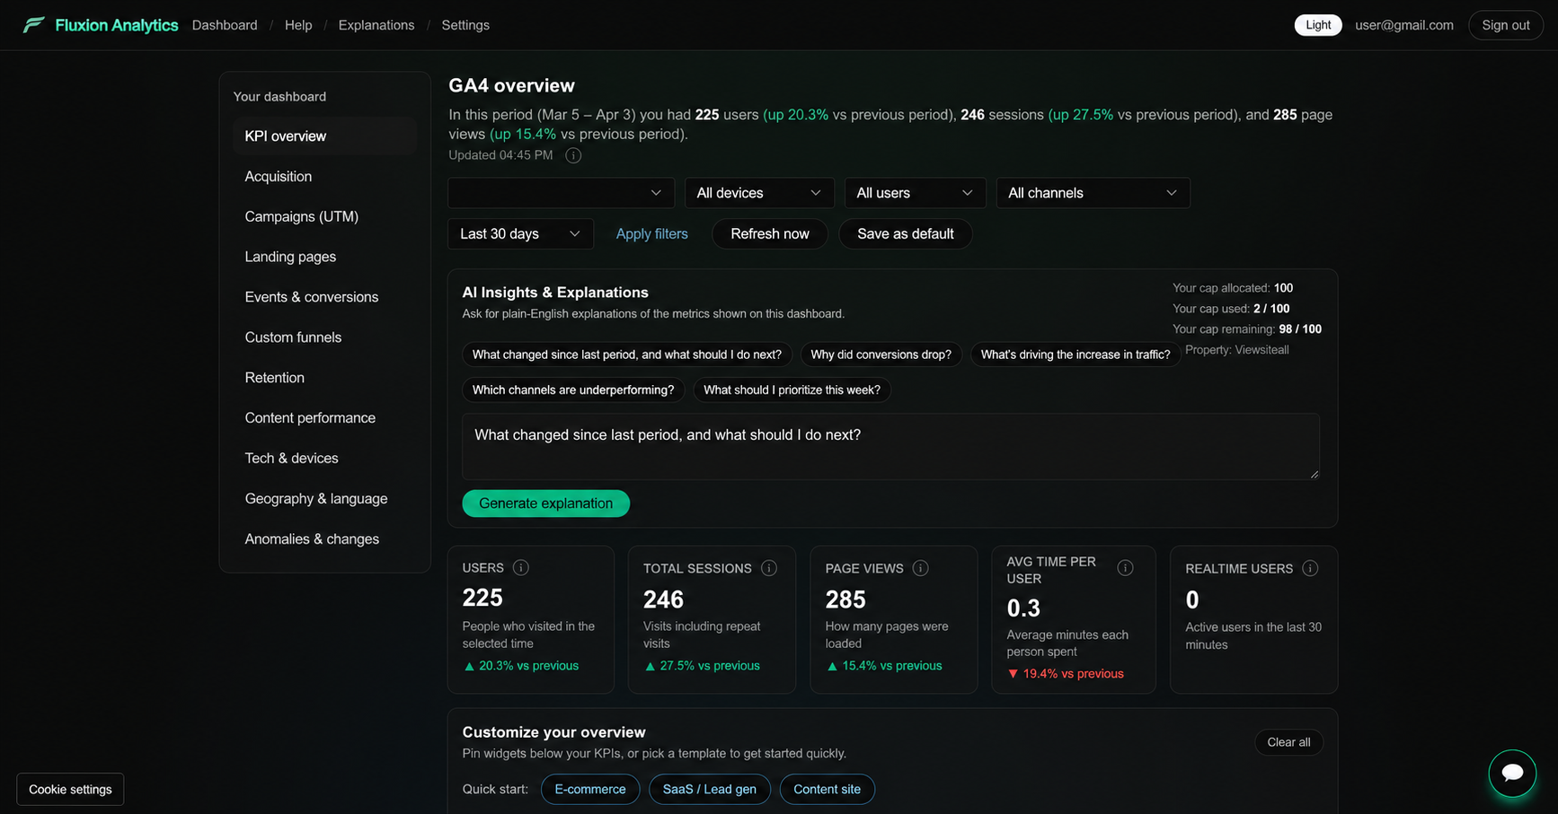
Task: Open Content performance in the sidebar
Action: point(324,418)
